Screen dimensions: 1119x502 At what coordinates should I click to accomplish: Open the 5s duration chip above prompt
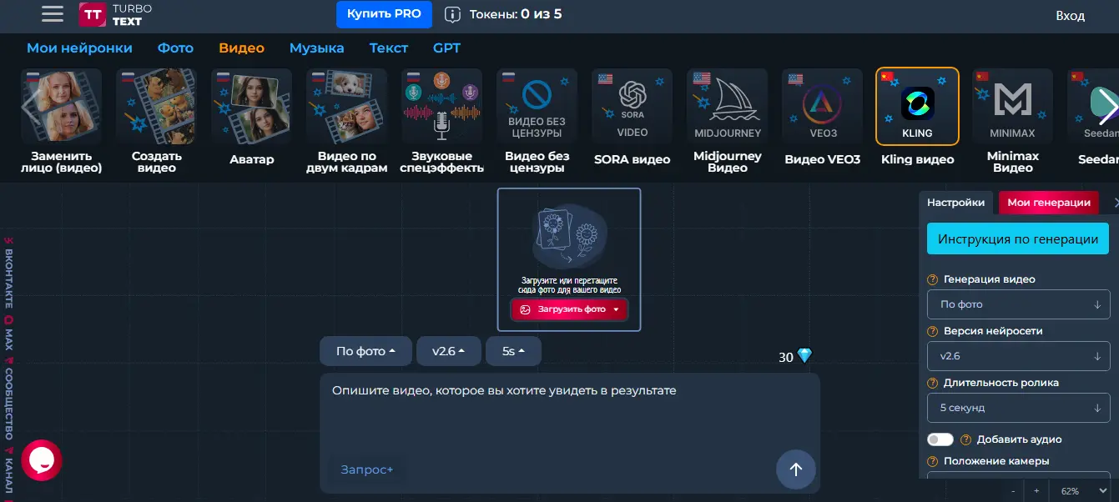[x=513, y=352]
